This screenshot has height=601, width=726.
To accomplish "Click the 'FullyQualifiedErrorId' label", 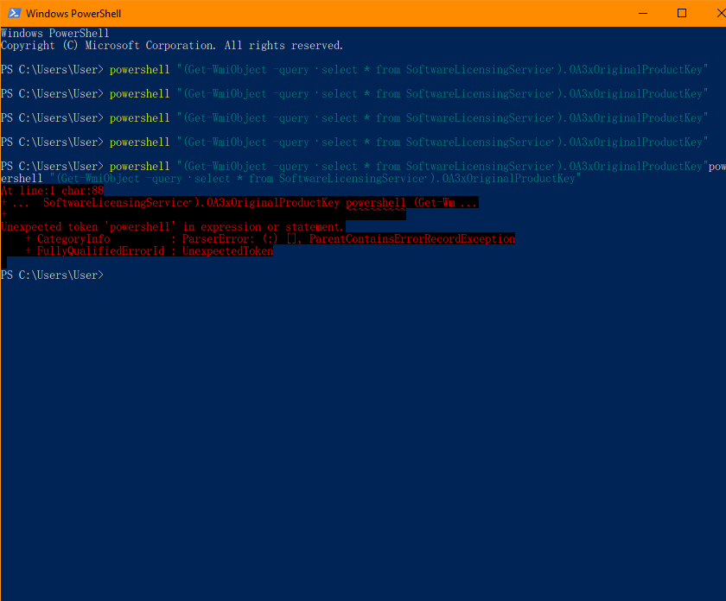I will coord(100,250).
